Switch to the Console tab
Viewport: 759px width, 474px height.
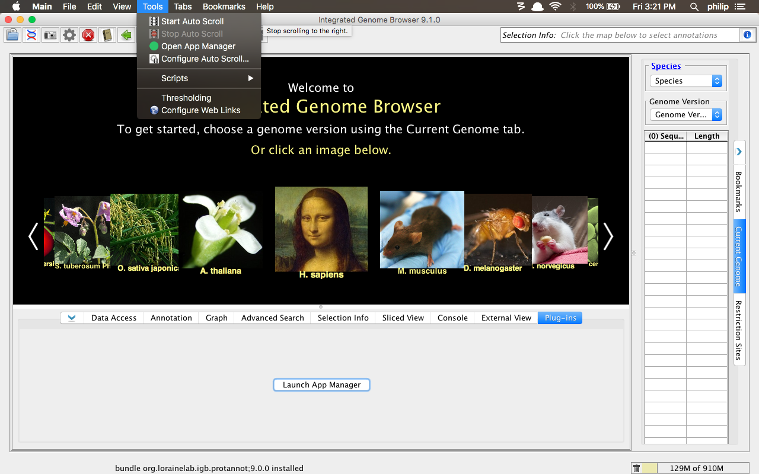(453, 318)
